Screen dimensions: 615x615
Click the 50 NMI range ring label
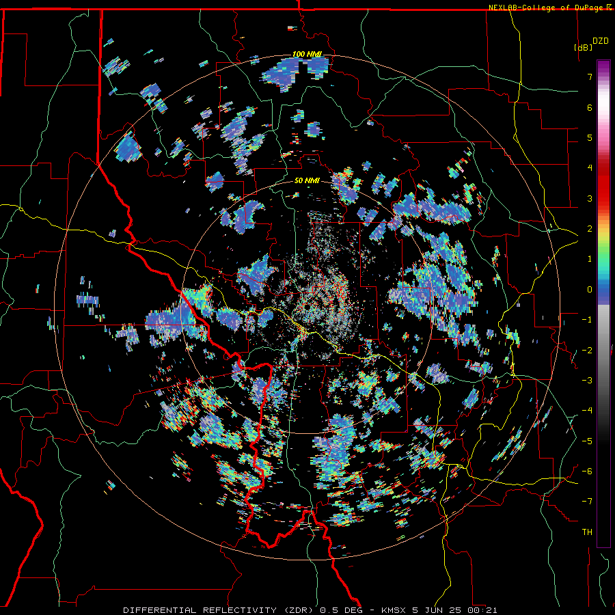307,180
